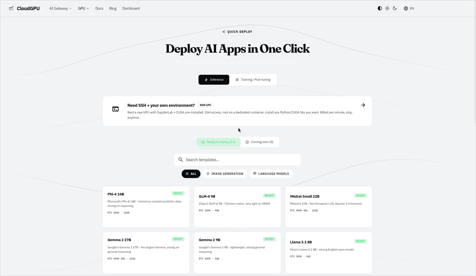The image size is (476, 276).
Task: Click the lightning icon on the Inference tab
Action: [206, 80]
